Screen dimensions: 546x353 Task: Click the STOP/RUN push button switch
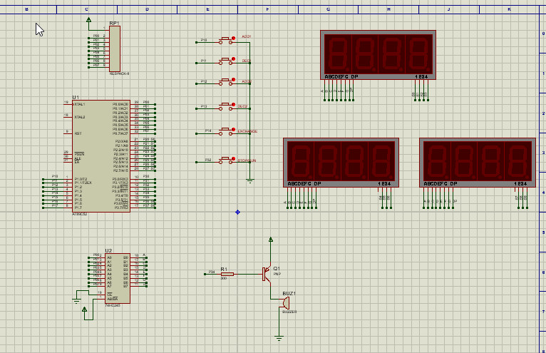click(x=226, y=160)
